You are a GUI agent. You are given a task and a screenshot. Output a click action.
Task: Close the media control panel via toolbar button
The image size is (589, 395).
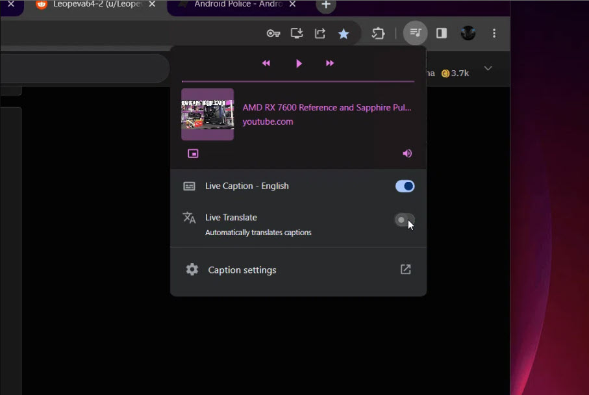pyautogui.click(x=415, y=33)
